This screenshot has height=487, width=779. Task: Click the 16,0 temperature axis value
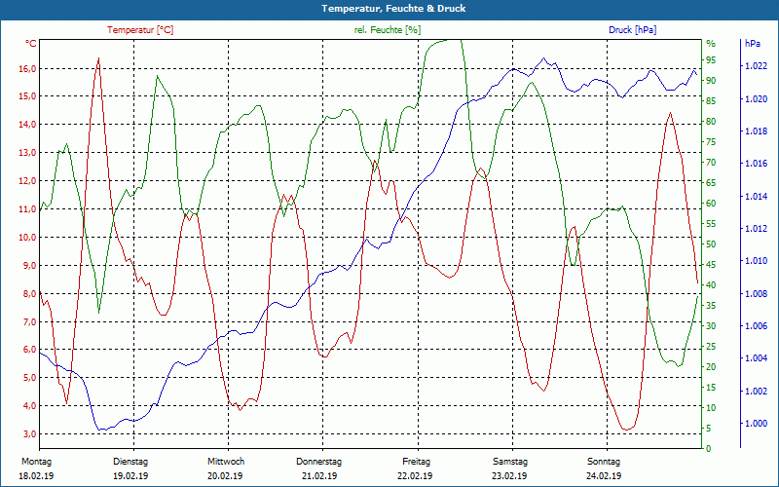coord(27,68)
